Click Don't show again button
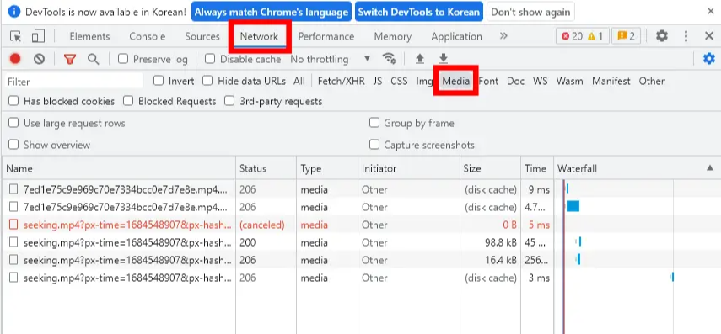 pos(530,12)
